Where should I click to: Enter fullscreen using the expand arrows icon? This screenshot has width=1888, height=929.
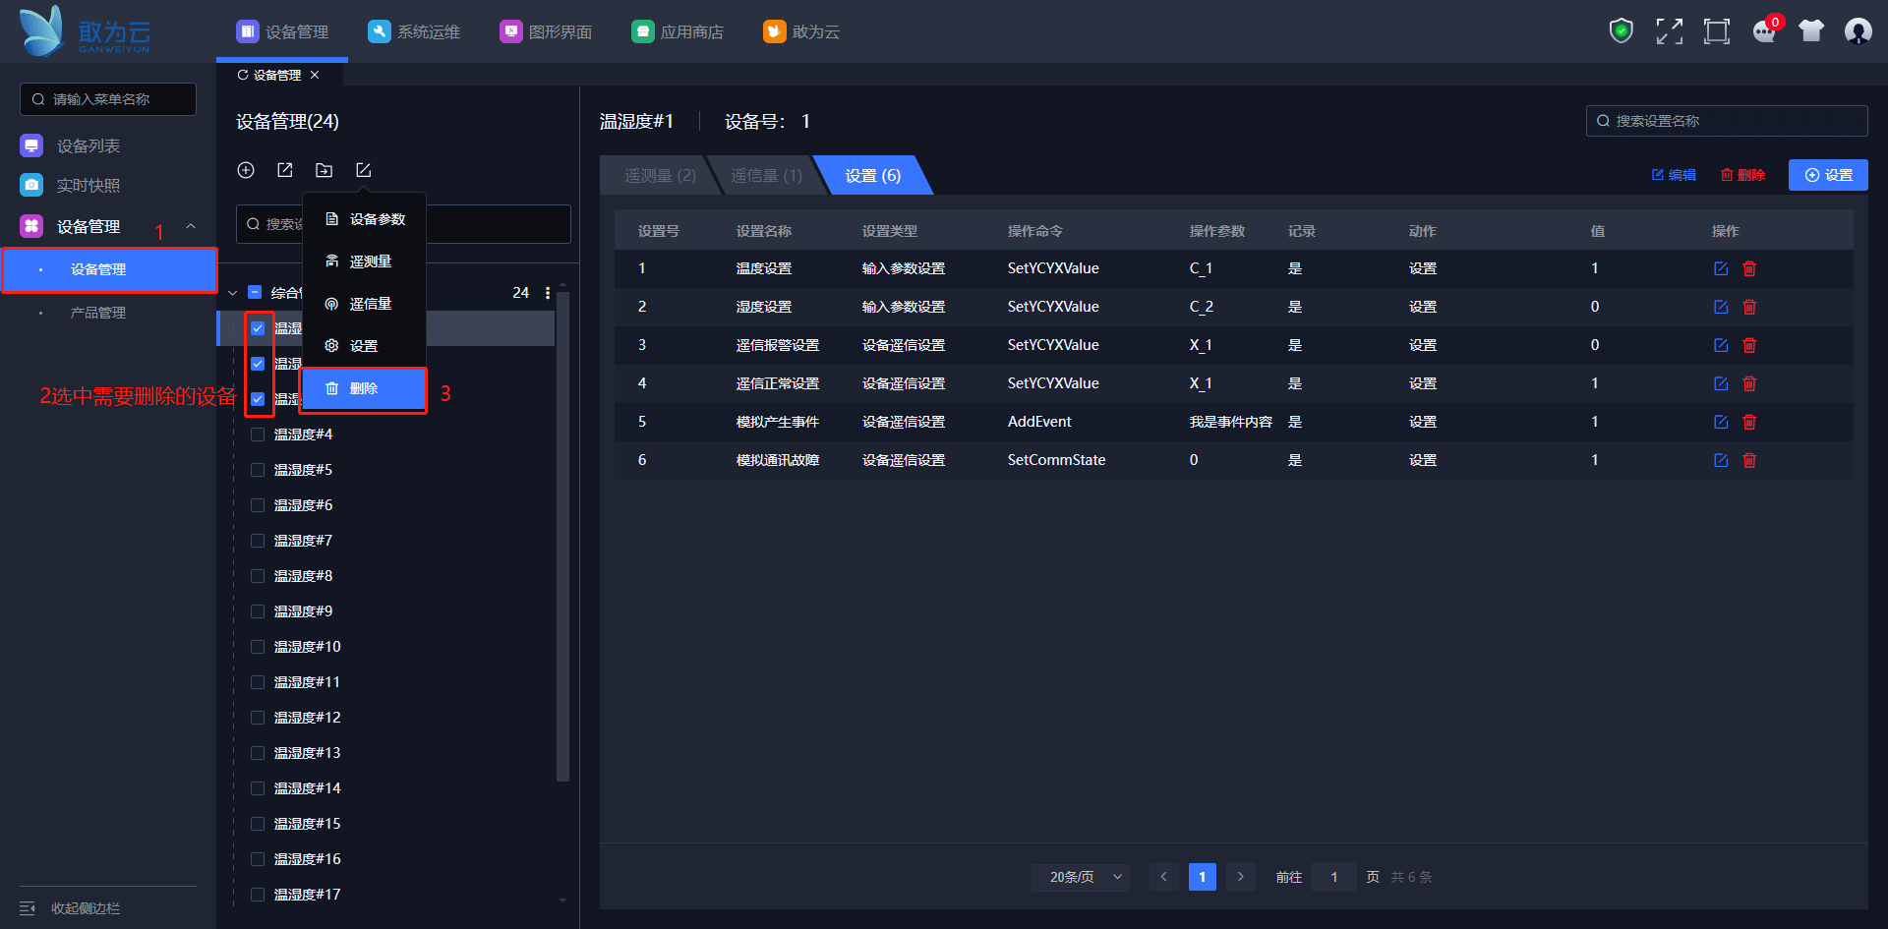click(x=1669, y=31)
